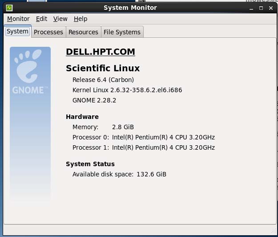The image size is (278, 237).
Task: Open the Monitor menu
Action: click(18, 19)
